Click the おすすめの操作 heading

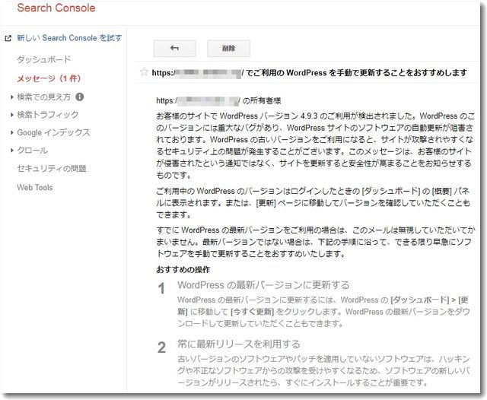pyautogui.click(x=183, y=270)
